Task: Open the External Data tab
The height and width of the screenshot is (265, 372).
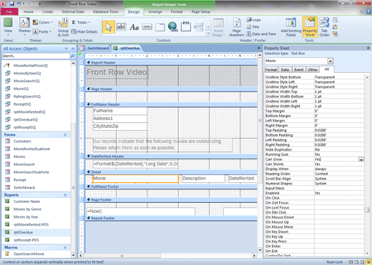Action: (73, 11)
